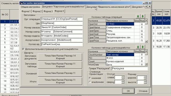Viewport: 171px width, 96px height.
Task: Click the "Ф.И.О." header cell
Action: (x=120, y=58)
